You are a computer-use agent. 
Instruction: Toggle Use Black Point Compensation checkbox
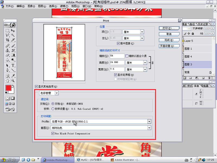coord(53,133)
